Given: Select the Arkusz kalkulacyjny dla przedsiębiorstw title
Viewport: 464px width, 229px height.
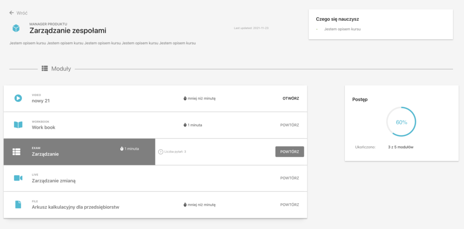Looking at the screenshot, I should [x=76, y=207].
